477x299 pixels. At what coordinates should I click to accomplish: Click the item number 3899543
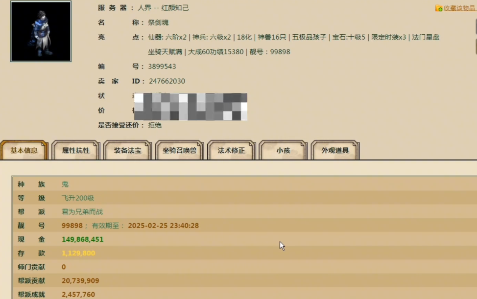coord(162,67)
